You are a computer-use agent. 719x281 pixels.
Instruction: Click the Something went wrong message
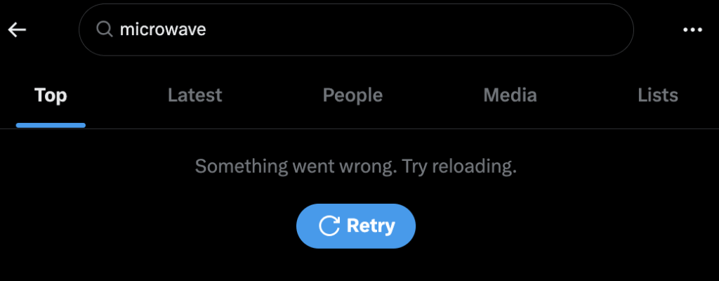click(x=296, y=166)
